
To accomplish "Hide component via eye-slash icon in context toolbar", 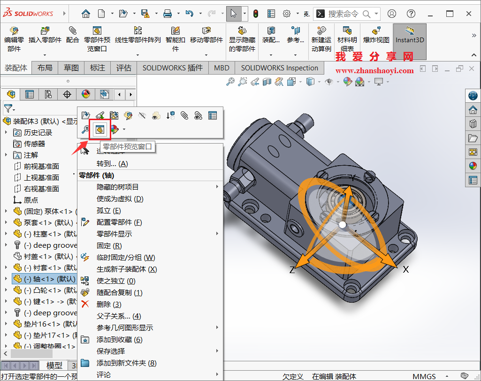I will pos(142,115).
